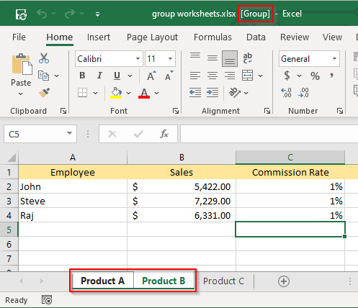Viewport: 358px width, 308px height.
Task: Open the Clipboard dialog launcher
Action: tap(63, 111)
